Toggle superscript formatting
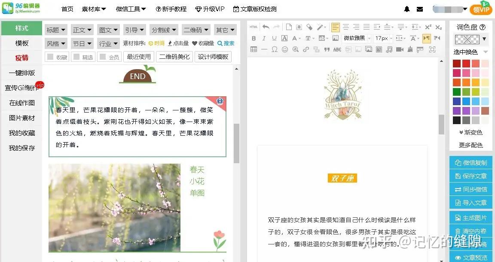This screenshot has height=262, width=495. 428,27
